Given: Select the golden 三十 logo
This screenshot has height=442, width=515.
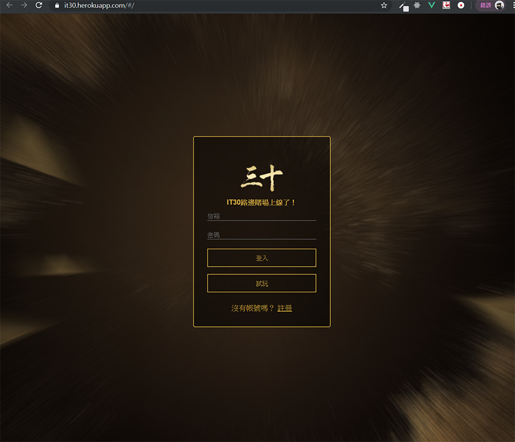Looking at the screenshot, I should 261,178.
